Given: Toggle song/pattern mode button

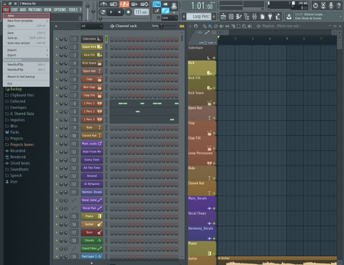Looking at the screenshot, I should pos(102,11).
